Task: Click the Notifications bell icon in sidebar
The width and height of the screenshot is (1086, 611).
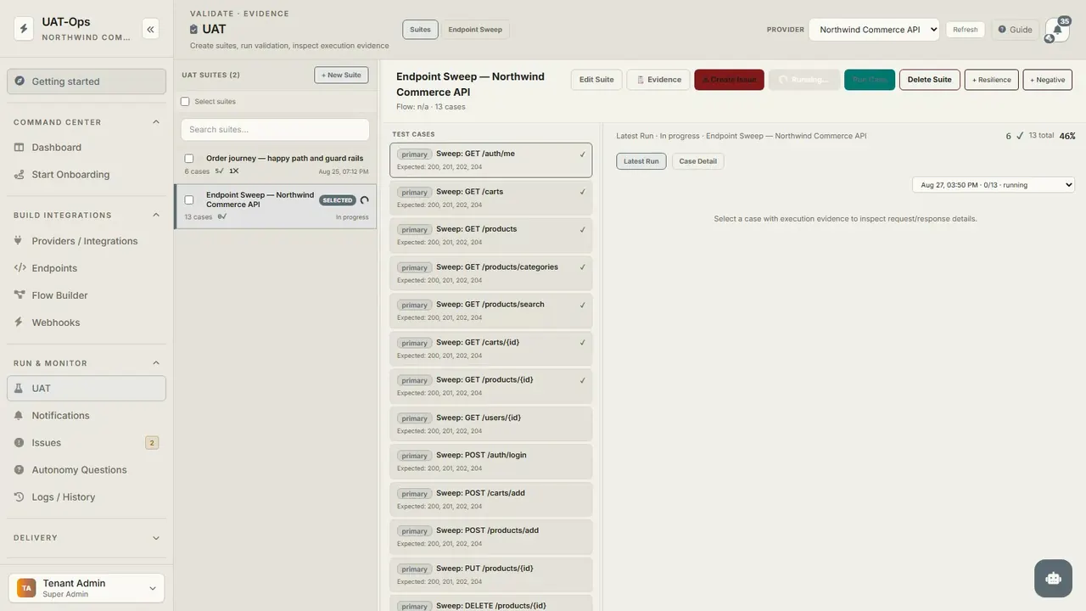Action: pyautogui.click(x=20, y=416)
